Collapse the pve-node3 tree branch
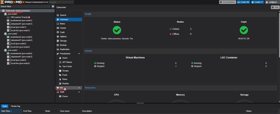Viewport: 280px width, 114px height. coord(3,50)
